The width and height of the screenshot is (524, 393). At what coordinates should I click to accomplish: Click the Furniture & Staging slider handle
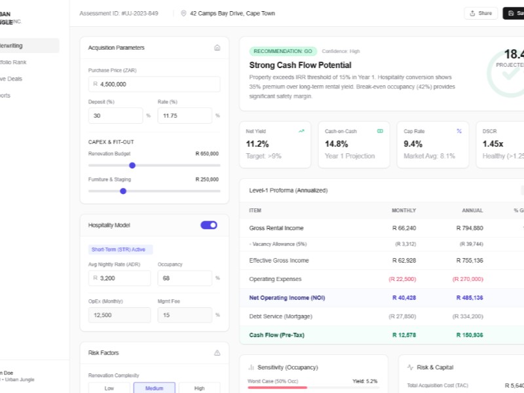123,191
